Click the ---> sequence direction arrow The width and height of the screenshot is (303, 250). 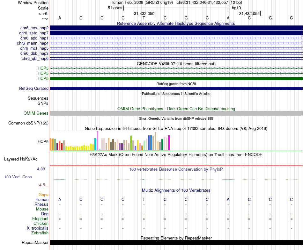coord(45,19)
